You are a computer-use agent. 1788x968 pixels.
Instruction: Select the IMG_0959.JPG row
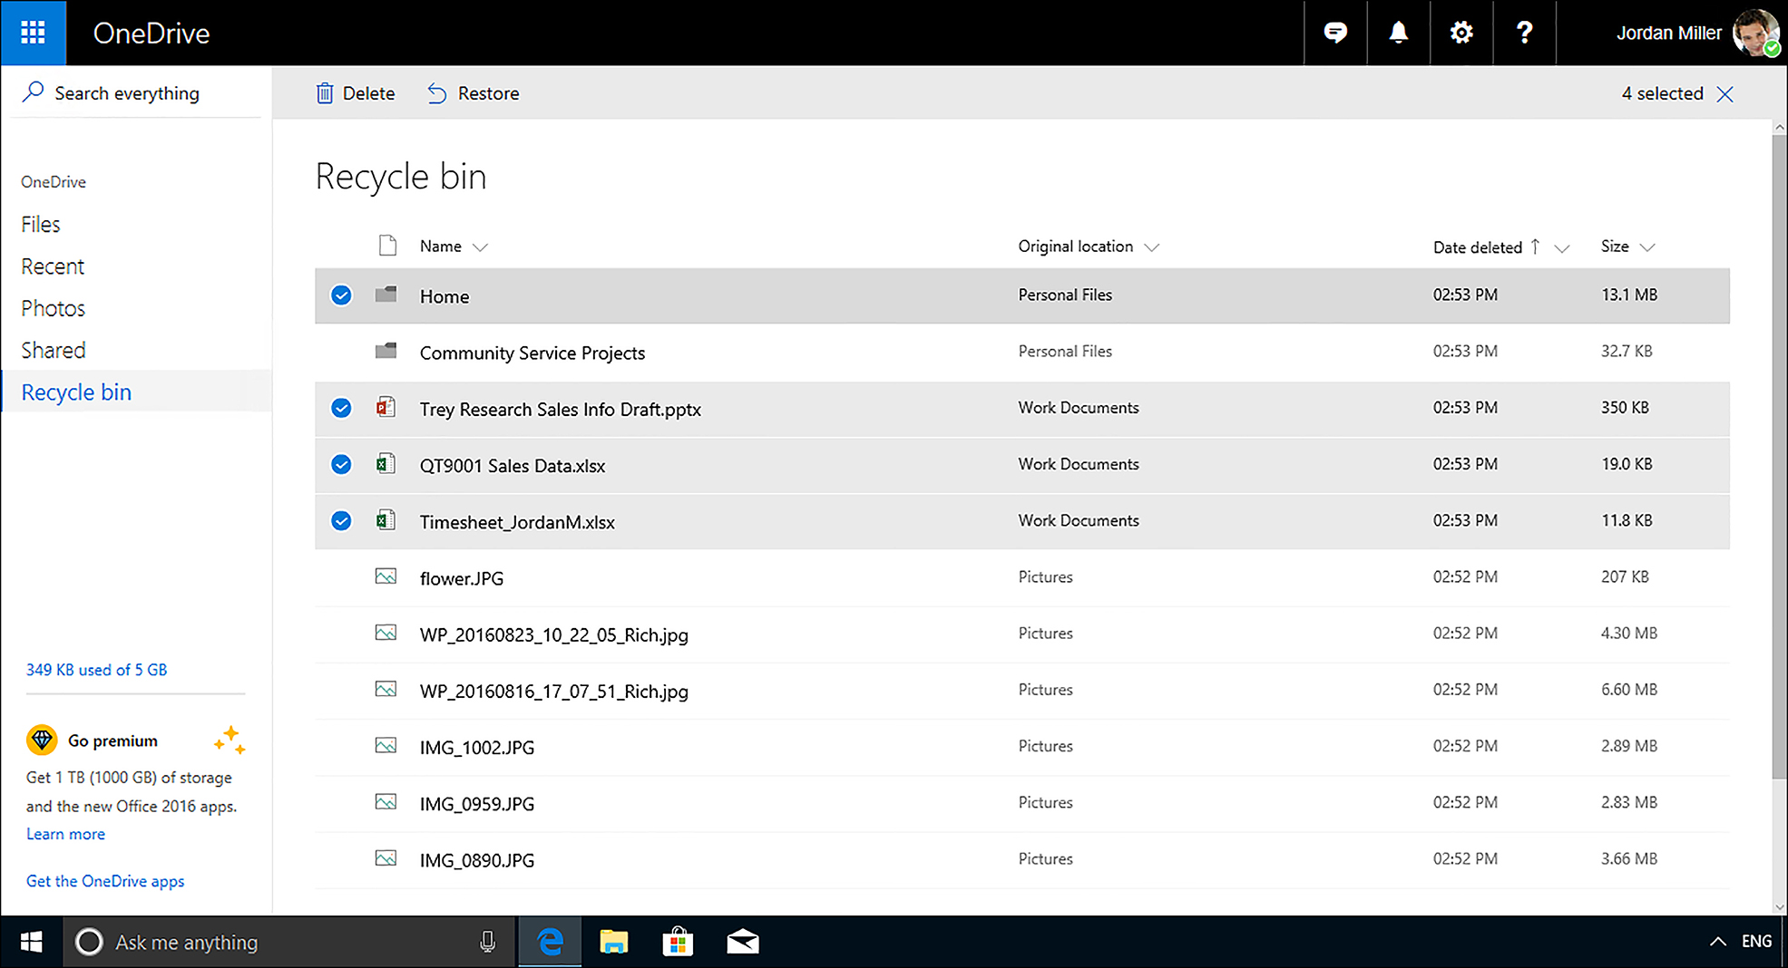[1022, 803]
